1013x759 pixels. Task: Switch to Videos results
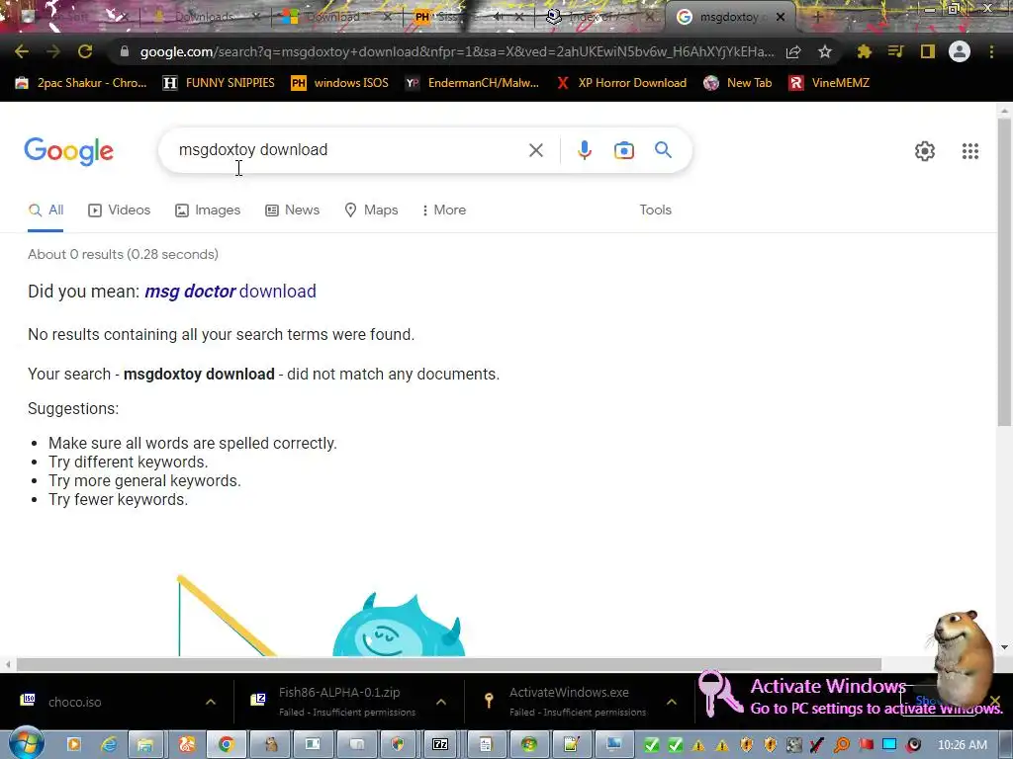pos(119,210)
